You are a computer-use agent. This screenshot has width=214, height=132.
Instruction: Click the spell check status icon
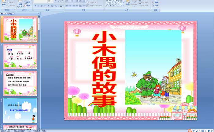[x=30, y=131]
